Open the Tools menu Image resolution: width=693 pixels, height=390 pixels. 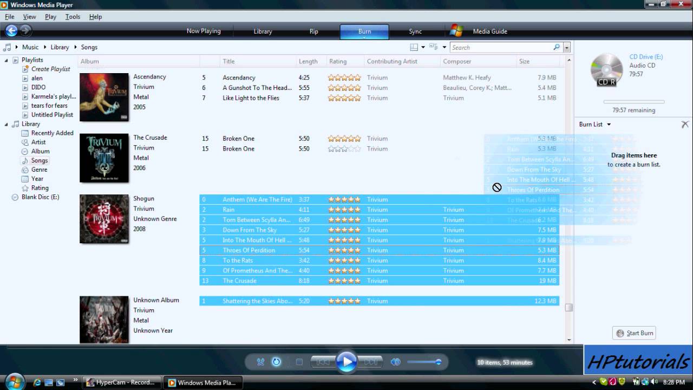(73, 17)
